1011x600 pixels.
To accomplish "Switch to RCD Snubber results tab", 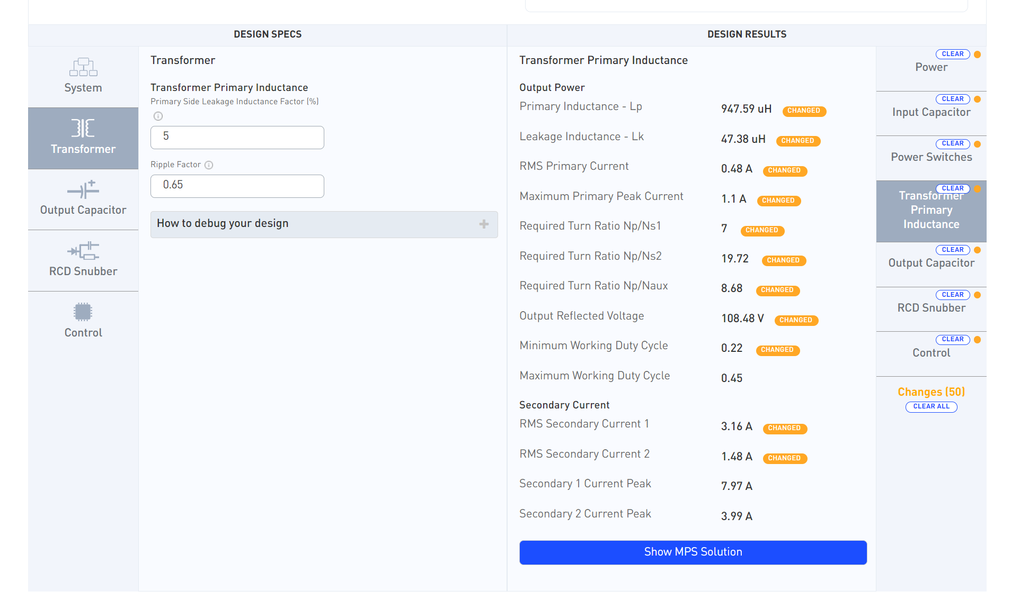I will click(x=930, y=308).
